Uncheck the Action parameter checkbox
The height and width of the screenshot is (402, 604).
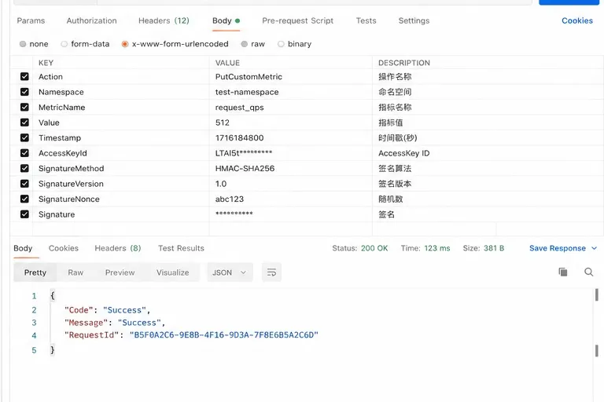point(24,77)
